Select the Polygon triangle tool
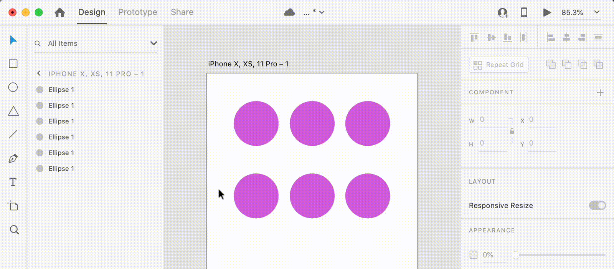The height and width of the screenshot is (269, 614). coord(13,111)
